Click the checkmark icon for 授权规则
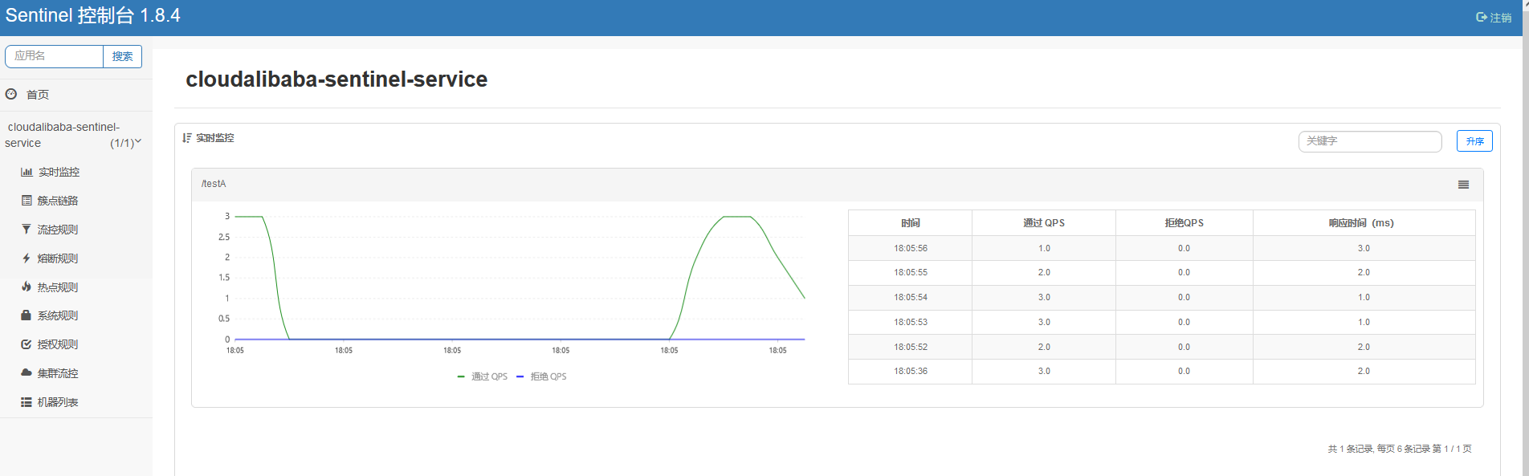Screen dimensions: 1529x476 point(27,344)
